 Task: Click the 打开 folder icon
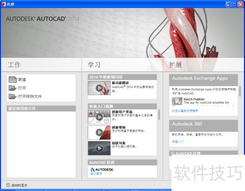(13, 88)
